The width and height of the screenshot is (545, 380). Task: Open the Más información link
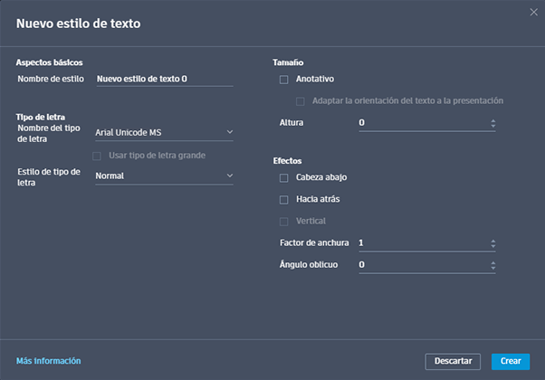[x=49, y=361]
